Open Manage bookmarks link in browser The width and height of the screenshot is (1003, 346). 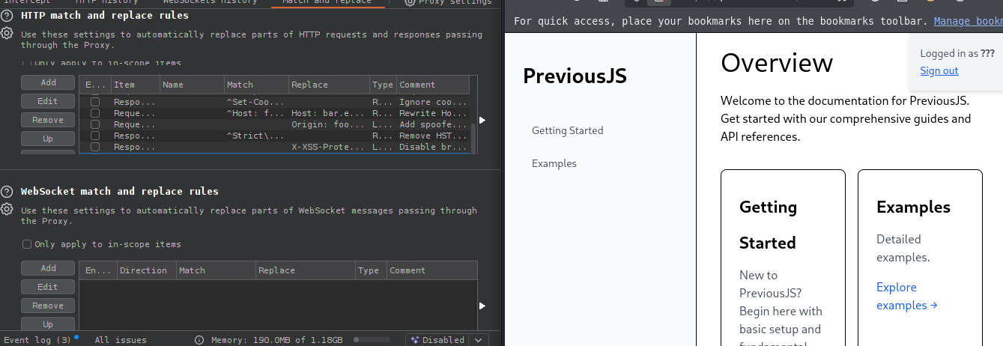[x=968, y=21]
